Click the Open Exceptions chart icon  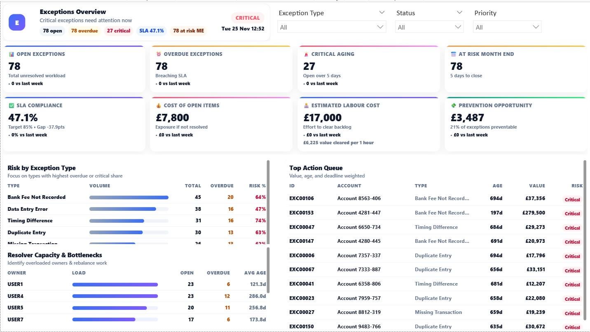coord(12,54)
